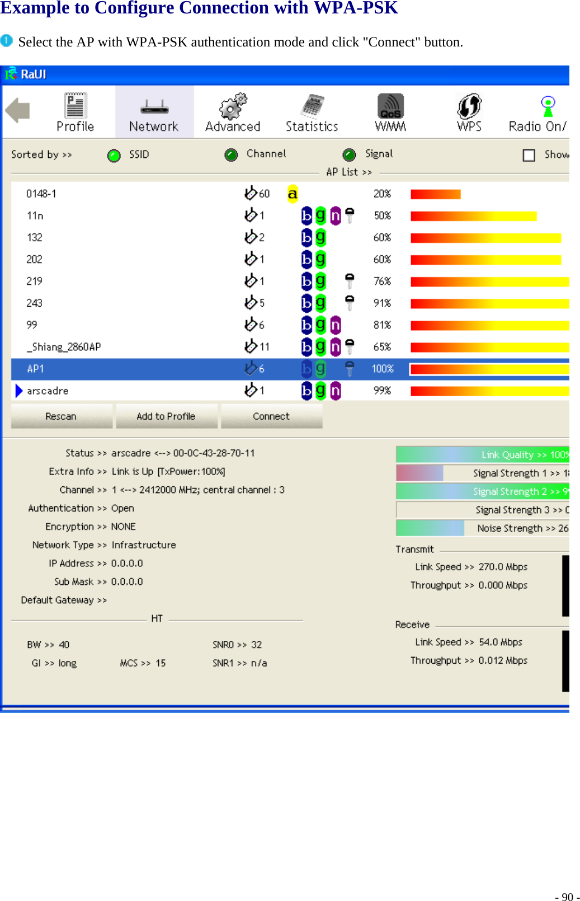The image size is (580, 901).
Task: Click the AP1 100% signal bar
Action: [x=490, y=369]
